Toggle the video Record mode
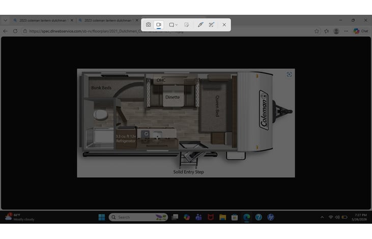 click(x=159, y=24)
